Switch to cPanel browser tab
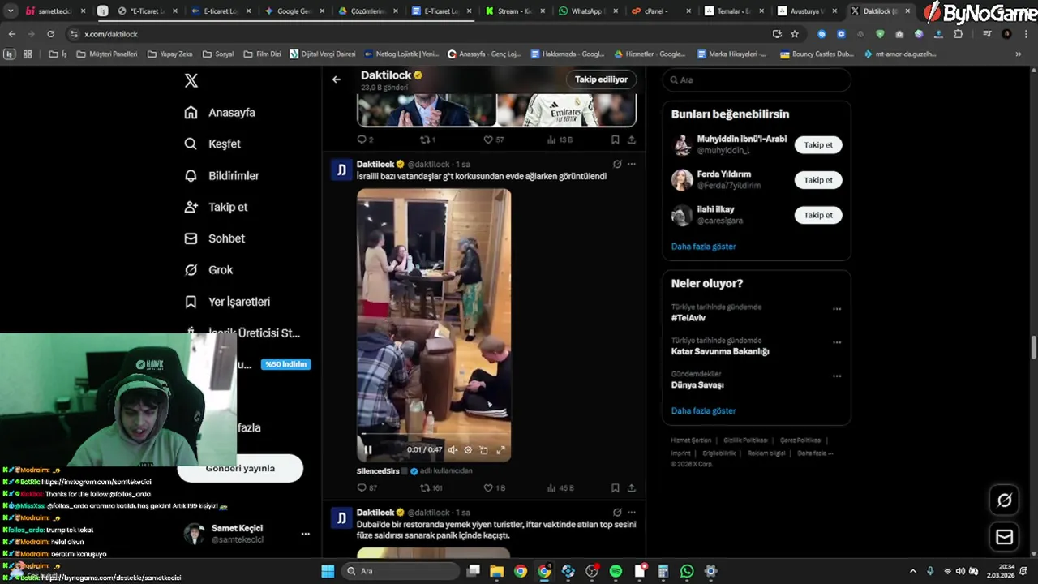This screenshot has width=1038, height=584. 662,11
